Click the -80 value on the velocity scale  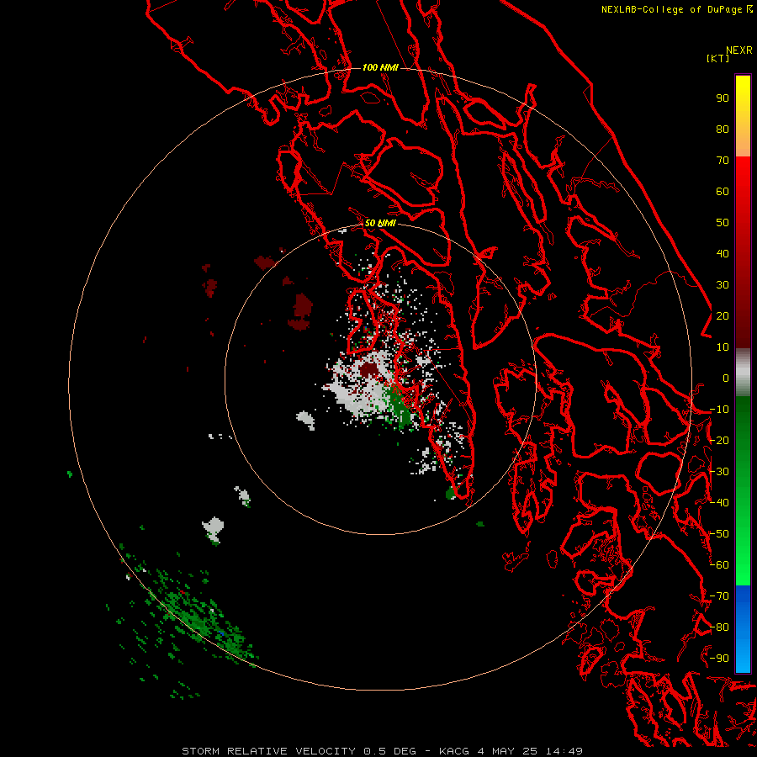pos(719,627)
